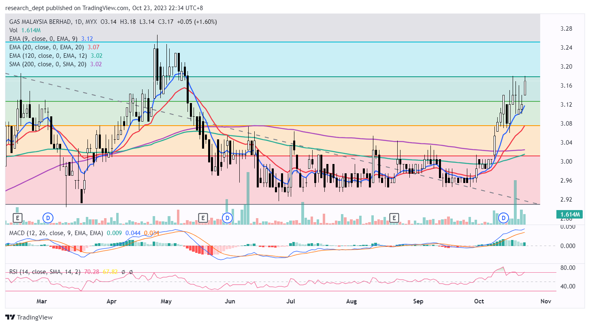Click the EMA 9 value 3.12 in legend
This screenshot has width=590, height=326.
(x=87, y=39)
